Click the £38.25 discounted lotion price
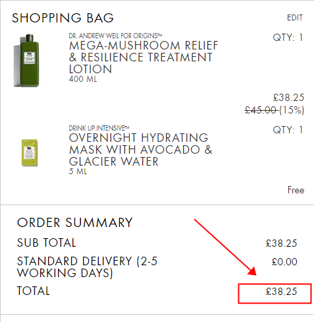 point(288,98)
